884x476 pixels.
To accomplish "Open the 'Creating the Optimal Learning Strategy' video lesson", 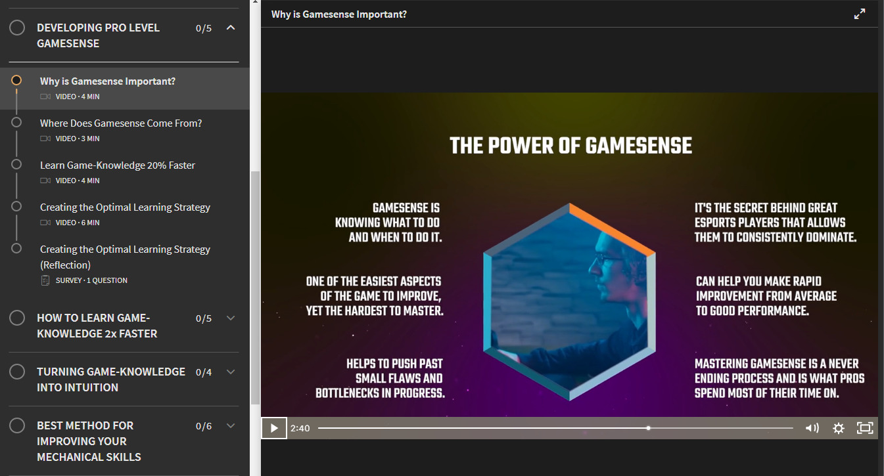I will (x=125, y=207).
